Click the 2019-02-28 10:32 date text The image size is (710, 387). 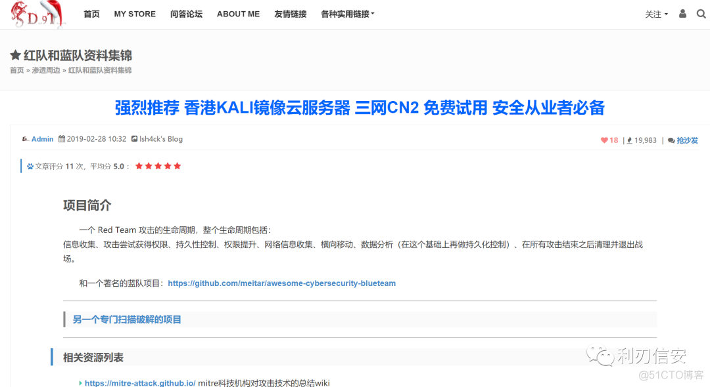(x=97, y=139)
